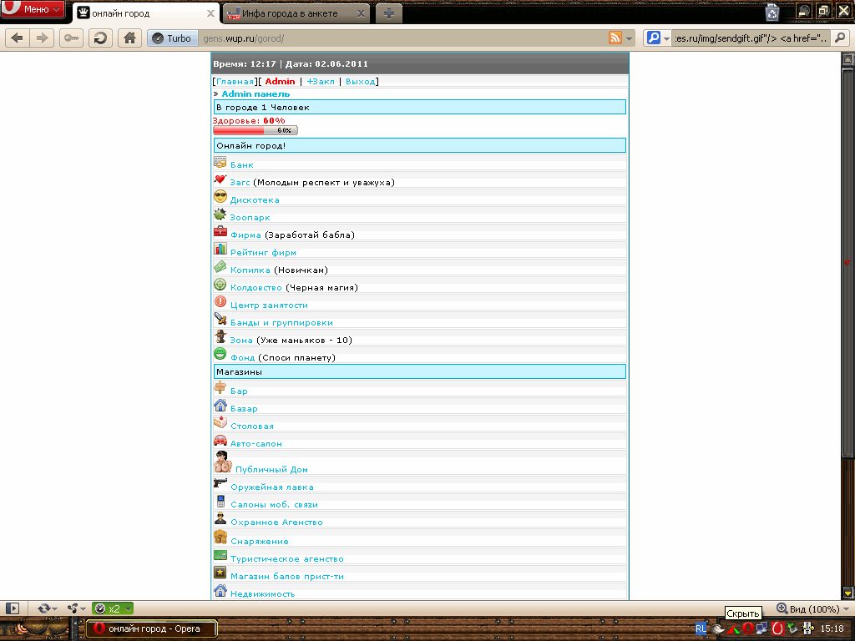Open the Базар link

point(244,408)
